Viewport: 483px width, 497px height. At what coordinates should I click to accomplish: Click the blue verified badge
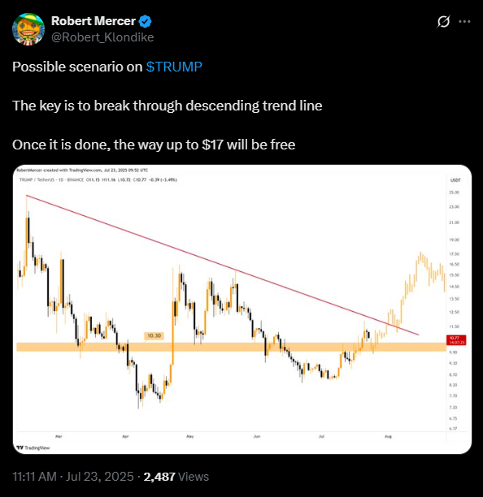tap(146, 21)
